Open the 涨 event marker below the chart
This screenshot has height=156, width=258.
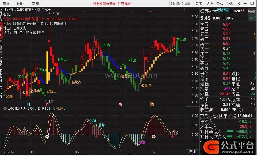pyautogui.click(x=47, y=104)
